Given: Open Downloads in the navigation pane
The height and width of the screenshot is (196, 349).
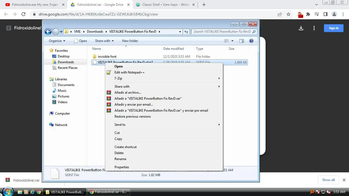Looking at the screenshot, I should (66, 62).
